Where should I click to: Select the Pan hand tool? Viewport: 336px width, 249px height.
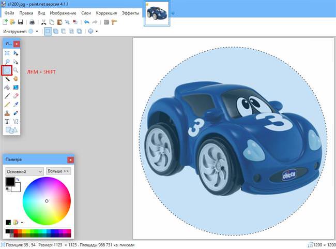(16, 79)
